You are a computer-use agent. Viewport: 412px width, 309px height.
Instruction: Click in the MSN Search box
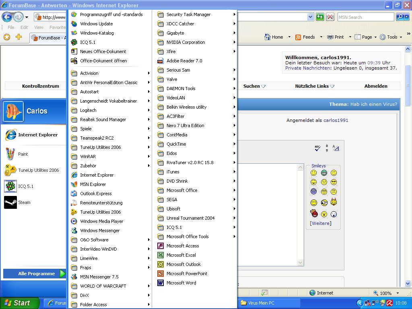[x=365, y=17]
